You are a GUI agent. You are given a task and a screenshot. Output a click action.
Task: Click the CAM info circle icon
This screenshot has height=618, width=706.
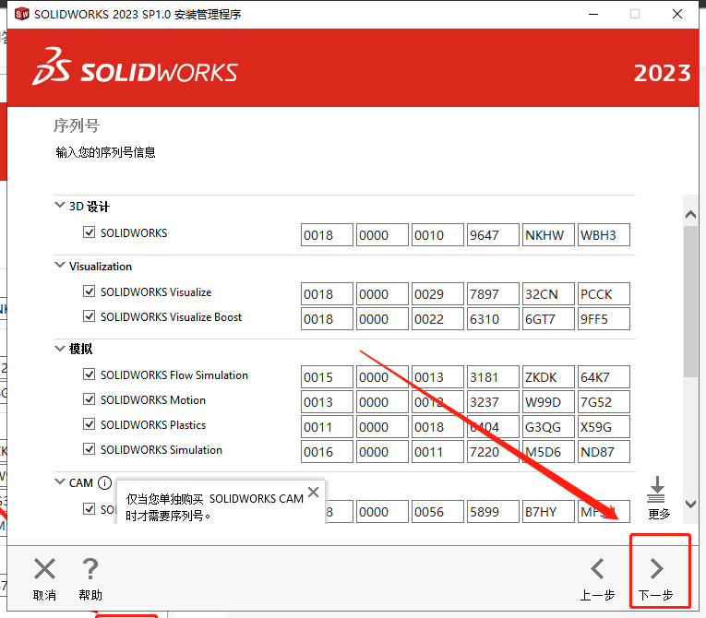(x=104, y=482)
